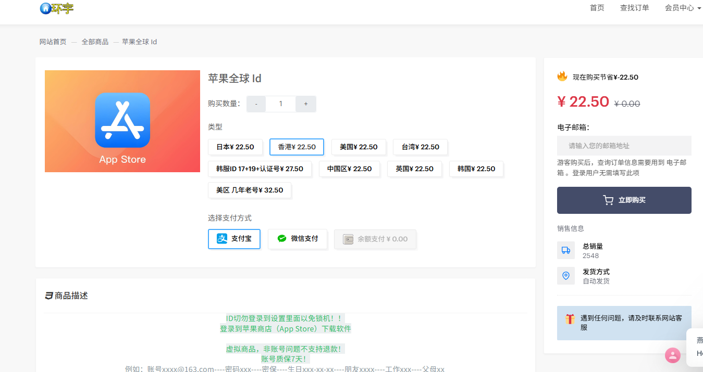
Task: Click the red ¥ 22.50 price
Action: click(583, 101)
